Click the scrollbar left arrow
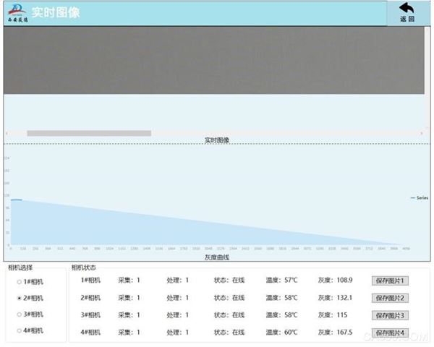 [7, 133]
